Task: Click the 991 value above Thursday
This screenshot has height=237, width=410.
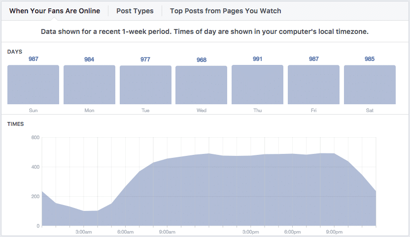Action: 257,59
